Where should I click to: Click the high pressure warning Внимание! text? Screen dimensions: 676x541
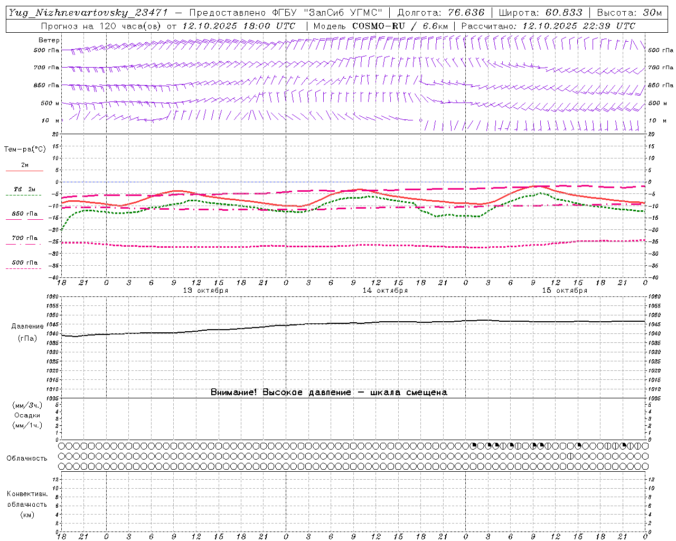[x=329, y=393]
